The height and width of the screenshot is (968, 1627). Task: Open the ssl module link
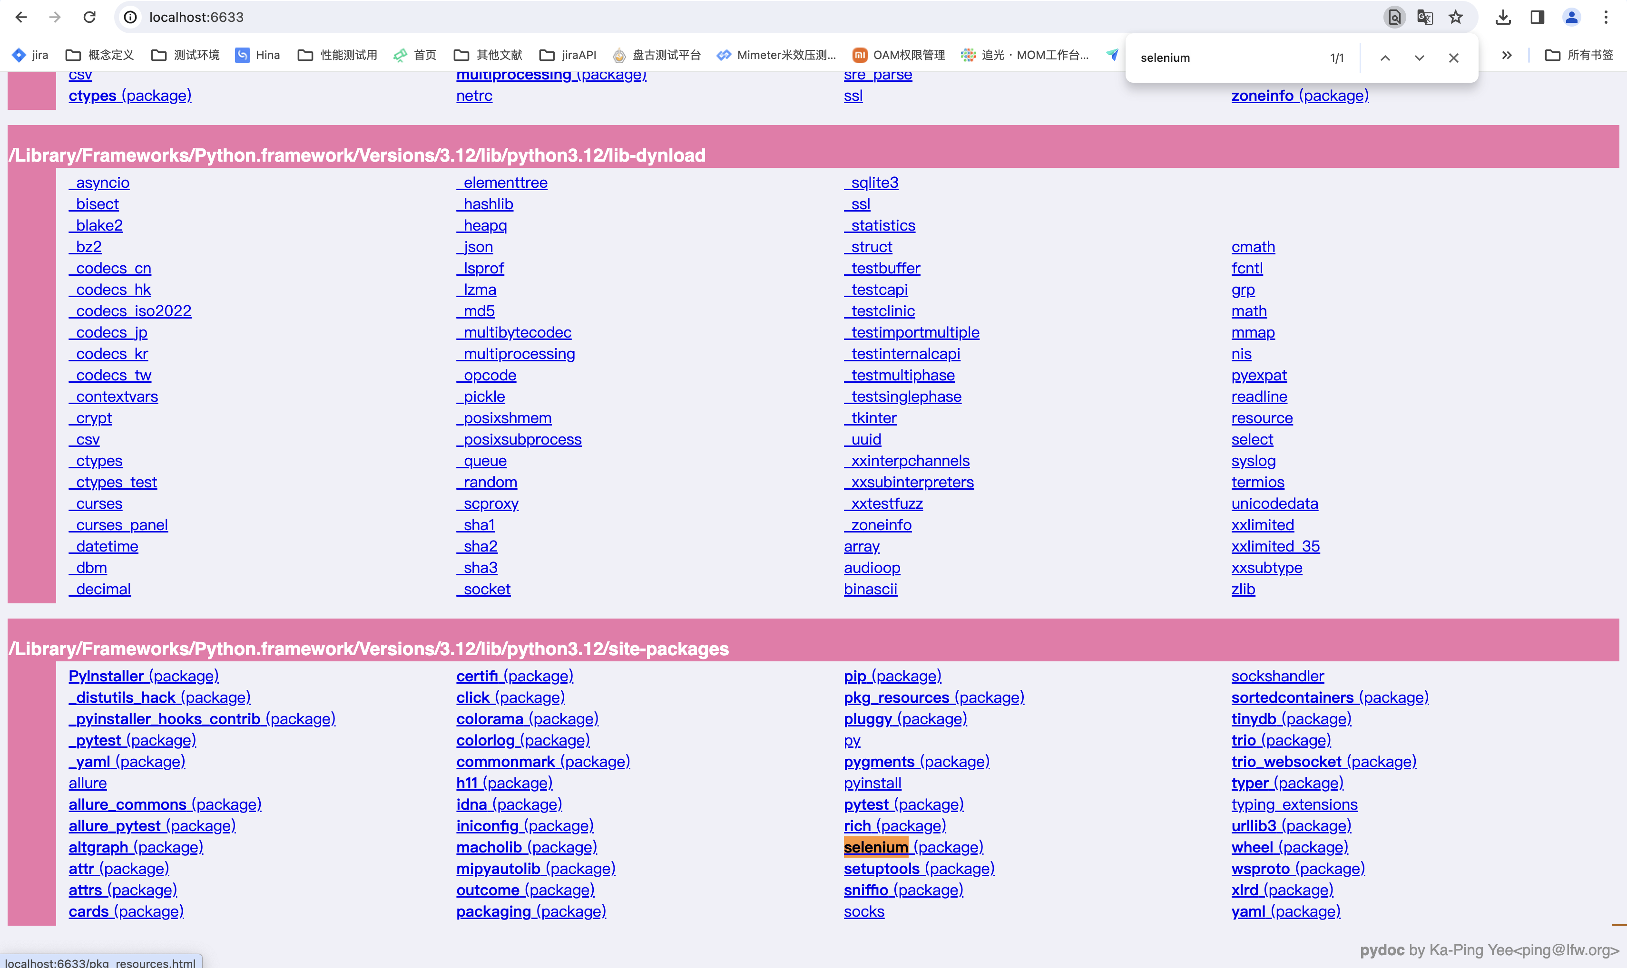[x=853, y=95]
